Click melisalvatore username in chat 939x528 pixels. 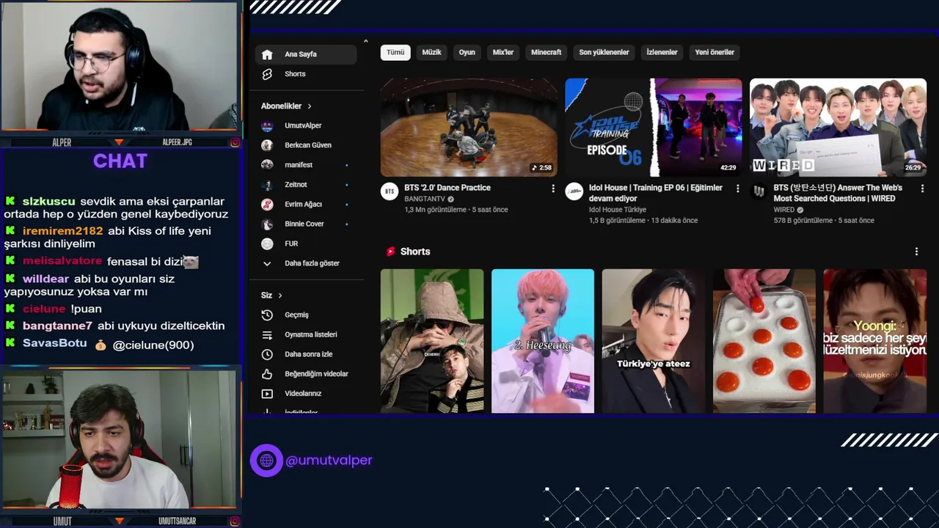click(x=62, y=261)
